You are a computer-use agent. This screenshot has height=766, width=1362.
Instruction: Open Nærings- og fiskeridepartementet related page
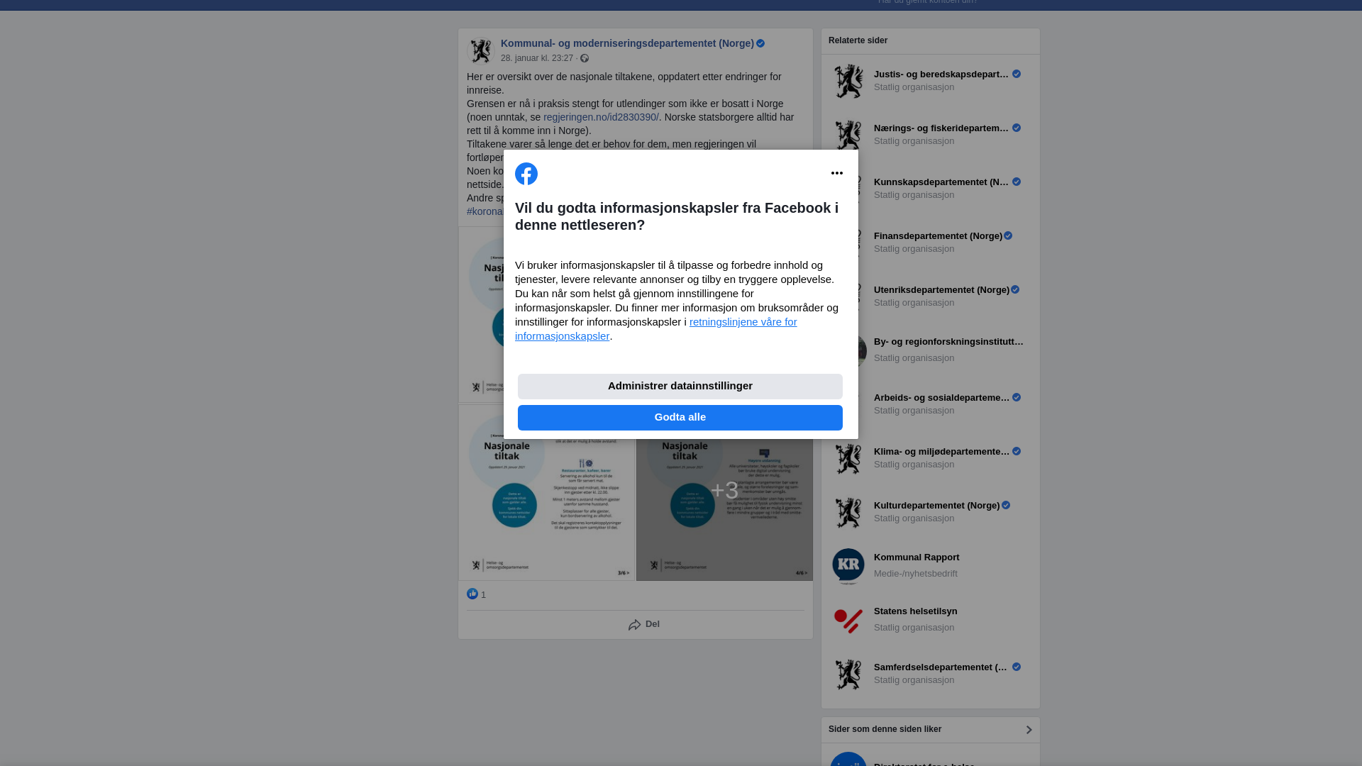(941, 128)
